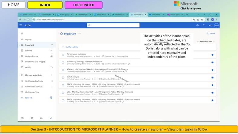Open the What's new megaphone icon
Image resolution: width=238 pixels, height=134 pixels.
[210, 25]
